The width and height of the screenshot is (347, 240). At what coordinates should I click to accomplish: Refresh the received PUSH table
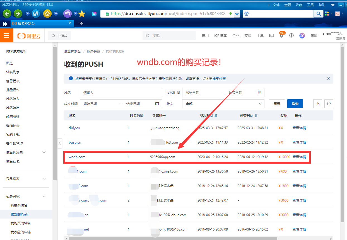(x=329, y=104)
